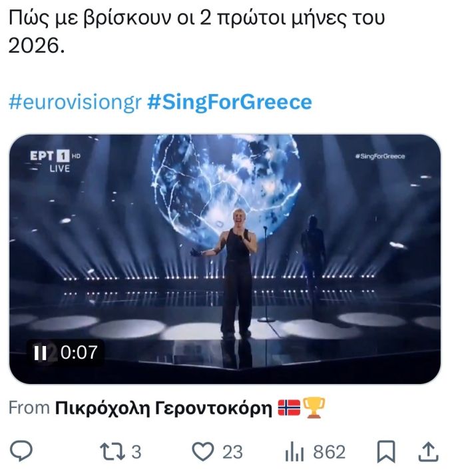This screenshot has width=466, height=472.
Task: Click the 0:07 video timestamp
Action: coord(79,353)
